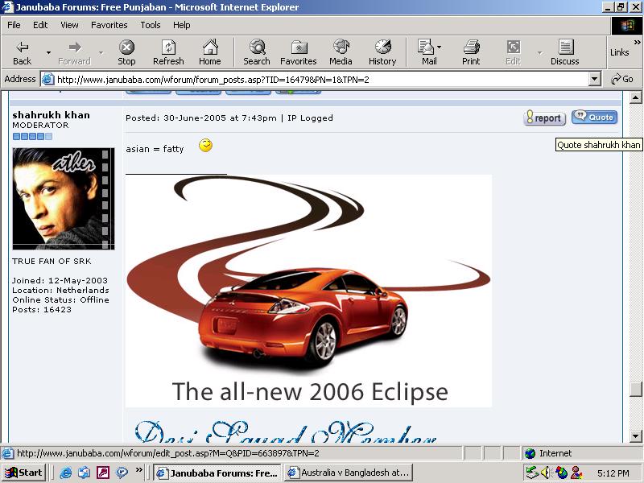This screenshot has width=644, height=483.
Task: Open the Windows Start menu
Action: tap(24, 473)
